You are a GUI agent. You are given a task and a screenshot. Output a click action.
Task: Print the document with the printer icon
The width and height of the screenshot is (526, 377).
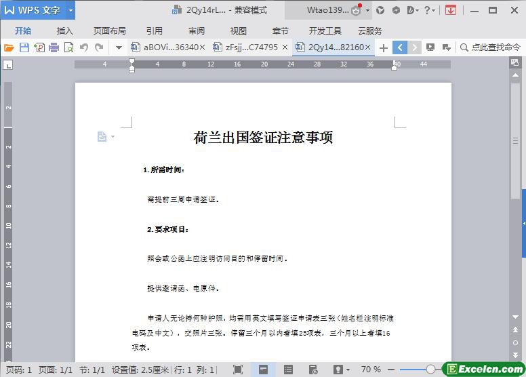[x=54, y=47]
